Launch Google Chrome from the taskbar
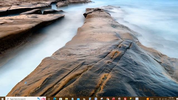Image resolution: width=178 pixels, height=100 pixels. click(x=108, y=99)
